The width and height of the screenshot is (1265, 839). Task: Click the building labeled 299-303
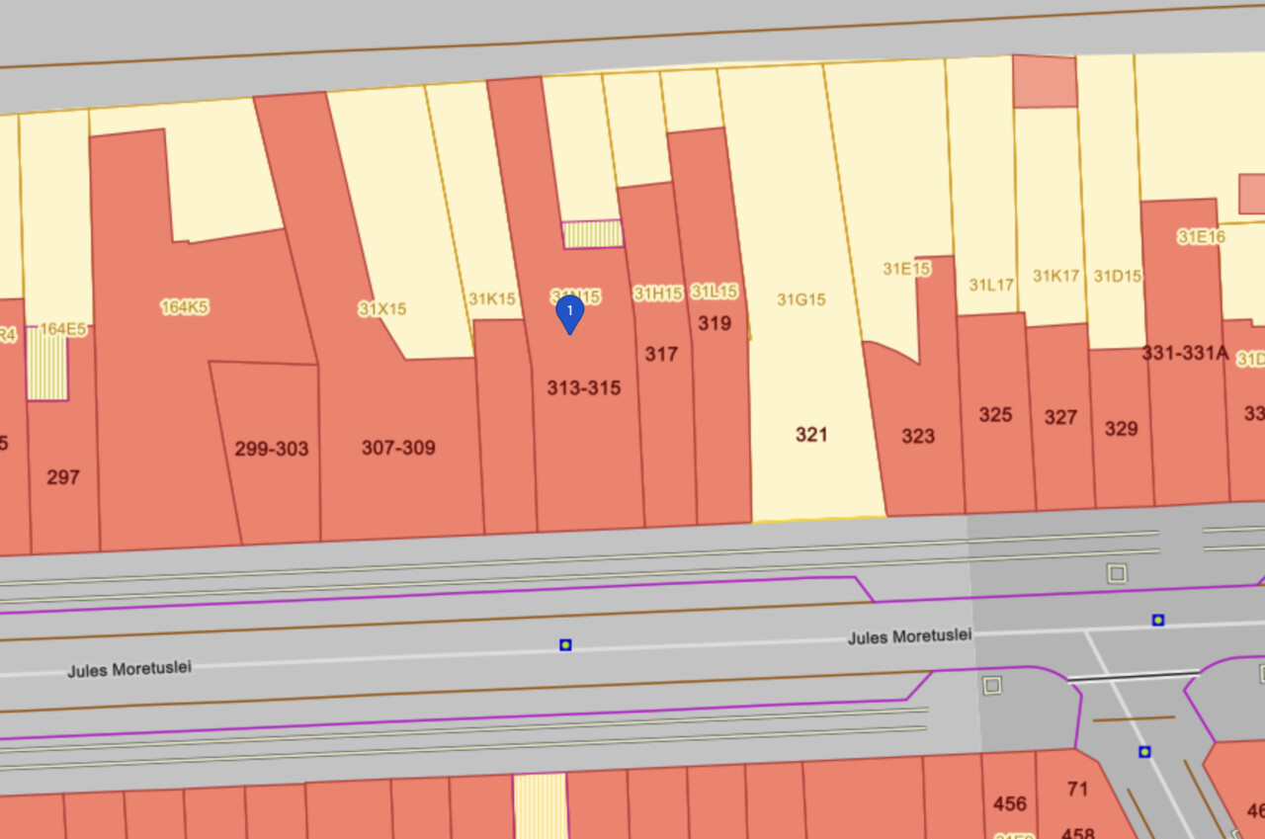[271, 449]
